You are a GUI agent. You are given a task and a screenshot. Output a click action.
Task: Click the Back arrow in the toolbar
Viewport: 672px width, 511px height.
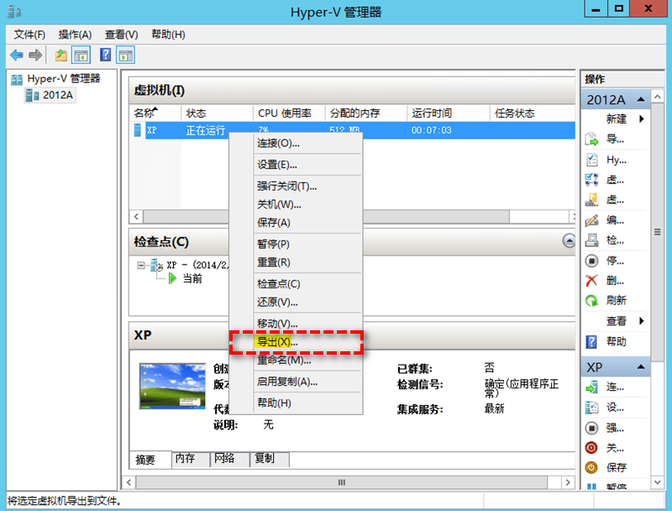[17, 55]
